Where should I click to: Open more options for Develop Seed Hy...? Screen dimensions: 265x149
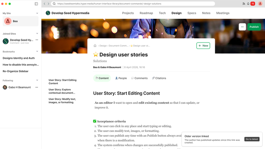pos(37,40)
